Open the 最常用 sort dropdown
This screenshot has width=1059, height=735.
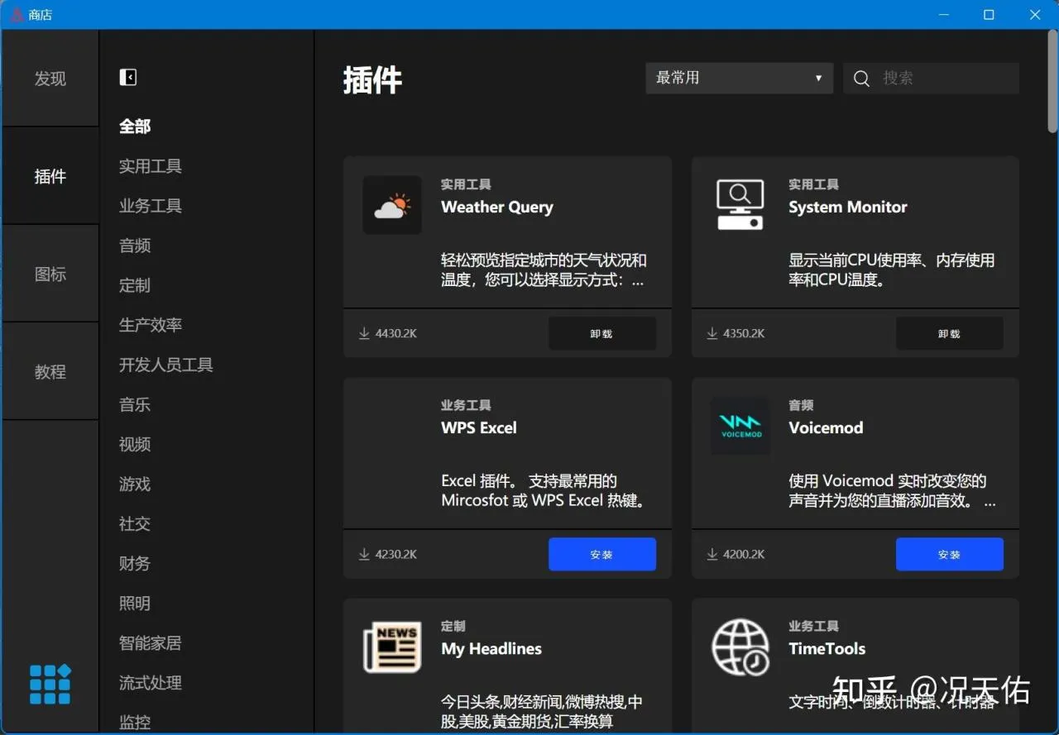[739, 78]
